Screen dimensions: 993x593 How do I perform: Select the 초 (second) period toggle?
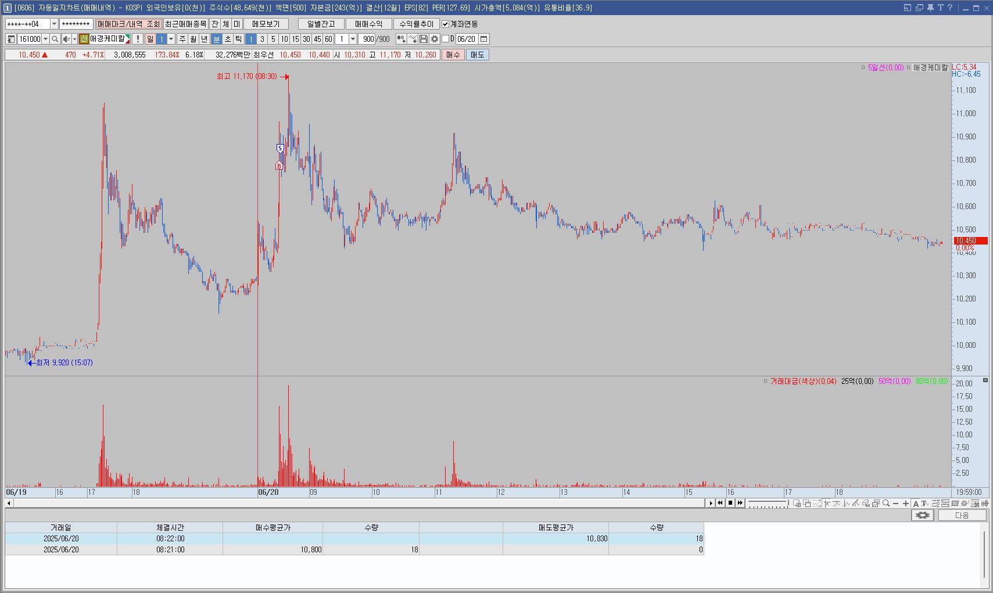[x=228, y=39]
